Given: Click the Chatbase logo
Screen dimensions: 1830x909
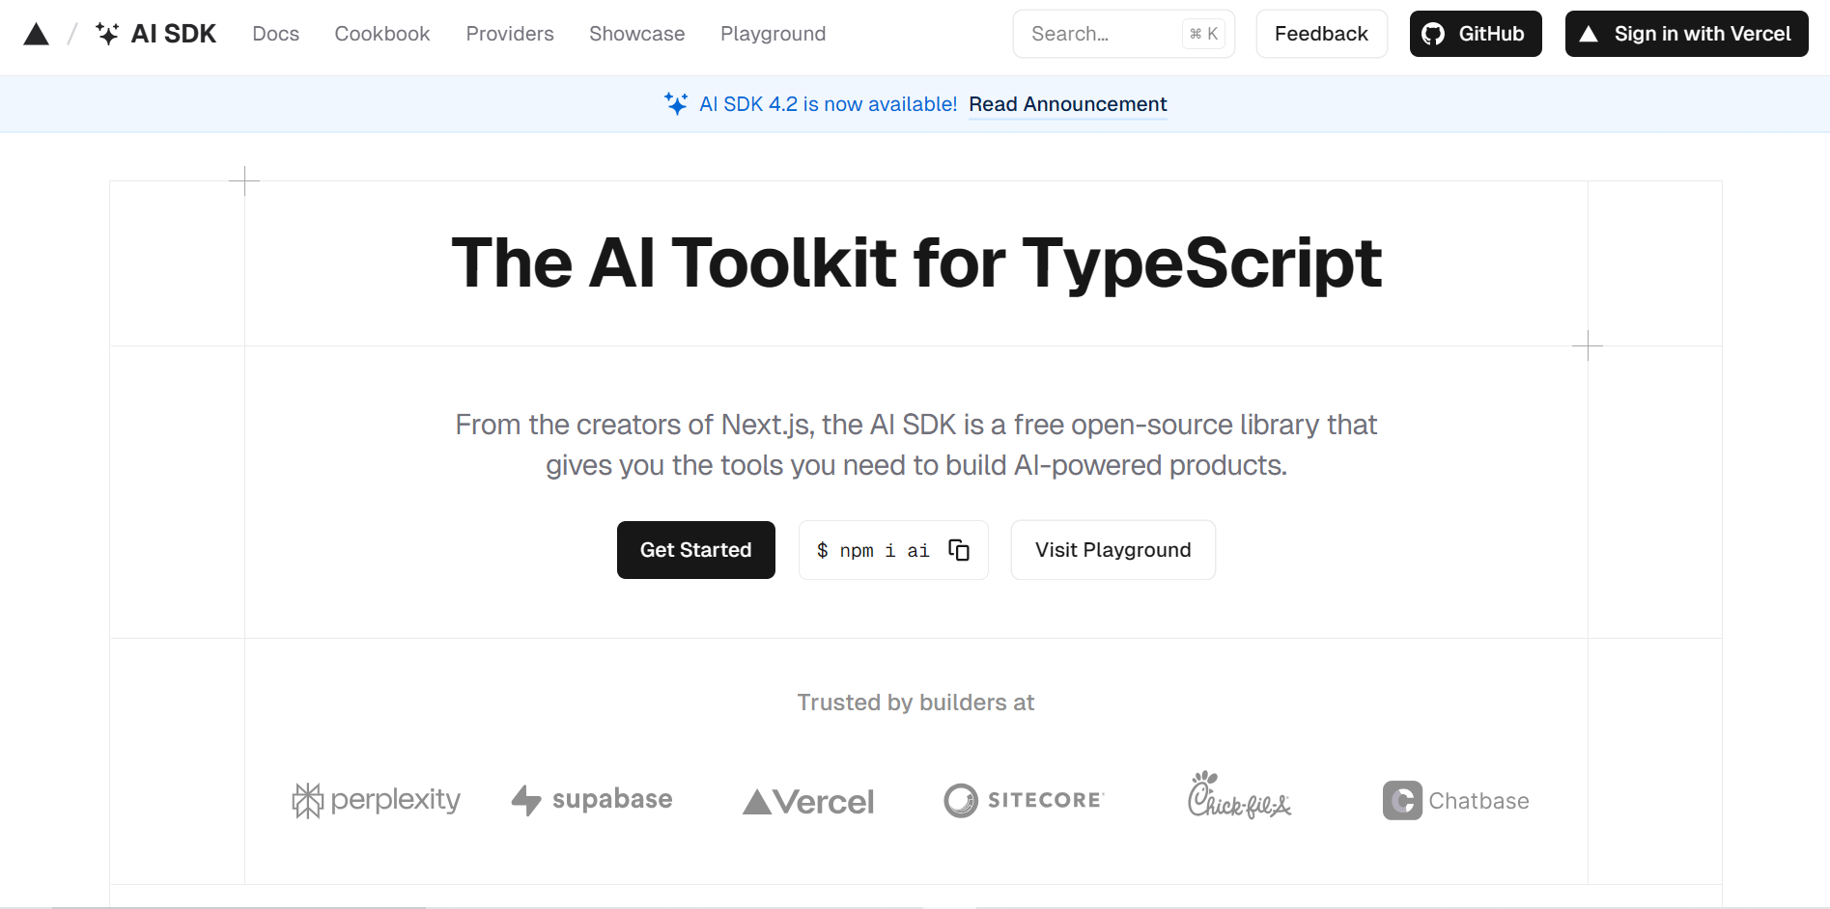Looking at the screenshot, I should [x=1455, y=801].
